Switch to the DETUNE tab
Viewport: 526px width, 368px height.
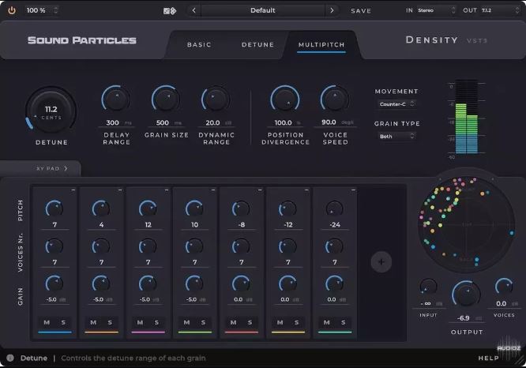257,44
